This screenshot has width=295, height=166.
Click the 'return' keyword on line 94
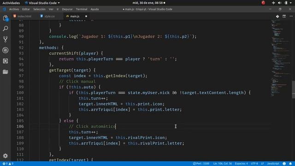tap(66, 59)
